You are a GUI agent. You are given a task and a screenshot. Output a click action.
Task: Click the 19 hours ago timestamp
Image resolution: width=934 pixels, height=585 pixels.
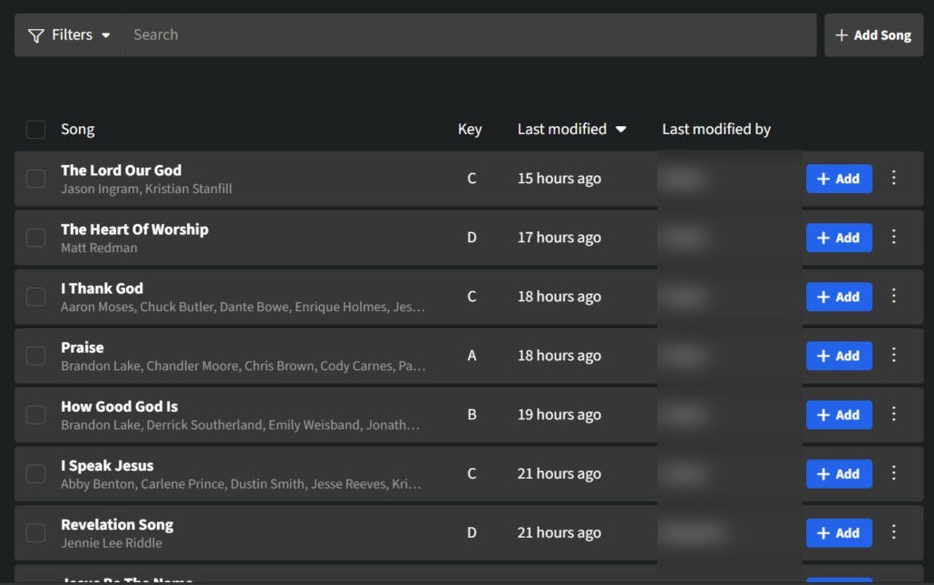(x=559, y=414)
